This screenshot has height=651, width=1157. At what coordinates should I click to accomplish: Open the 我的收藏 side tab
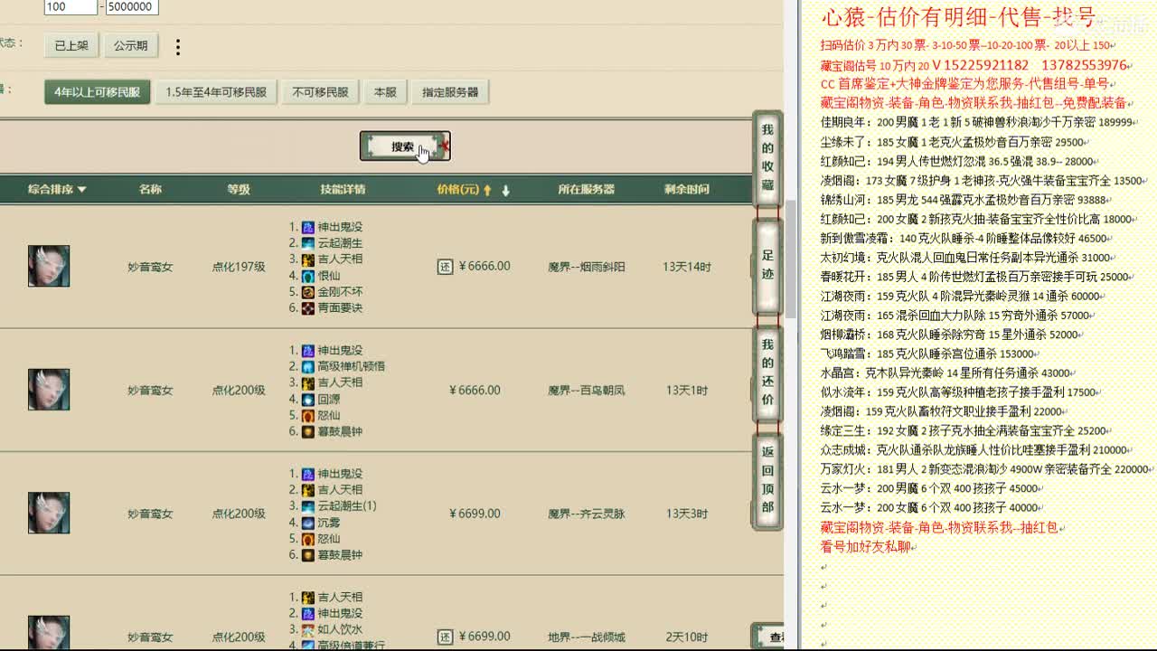[x=767, y=160]
